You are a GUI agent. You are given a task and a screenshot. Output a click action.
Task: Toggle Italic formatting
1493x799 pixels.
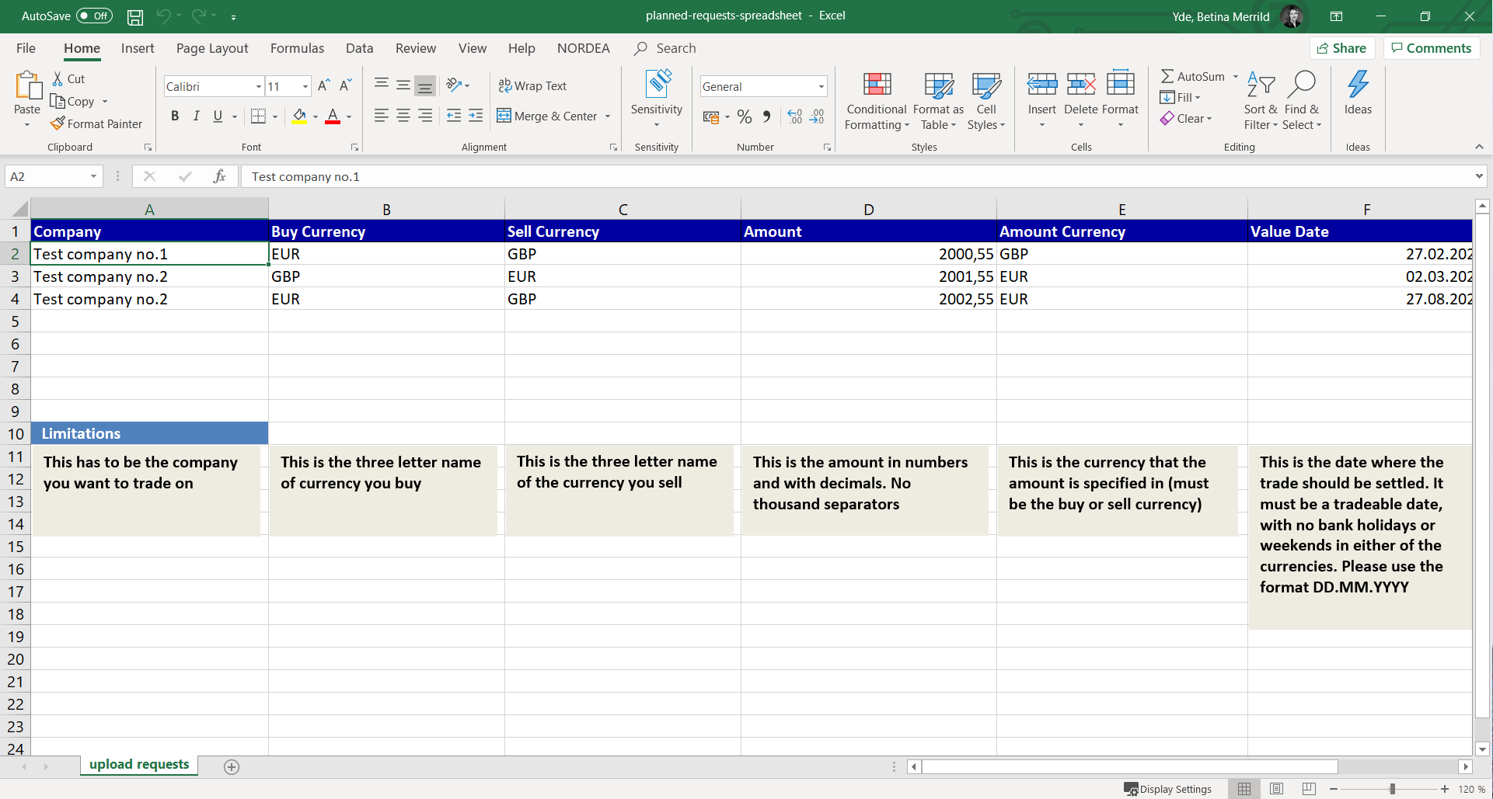pos(196,116)
